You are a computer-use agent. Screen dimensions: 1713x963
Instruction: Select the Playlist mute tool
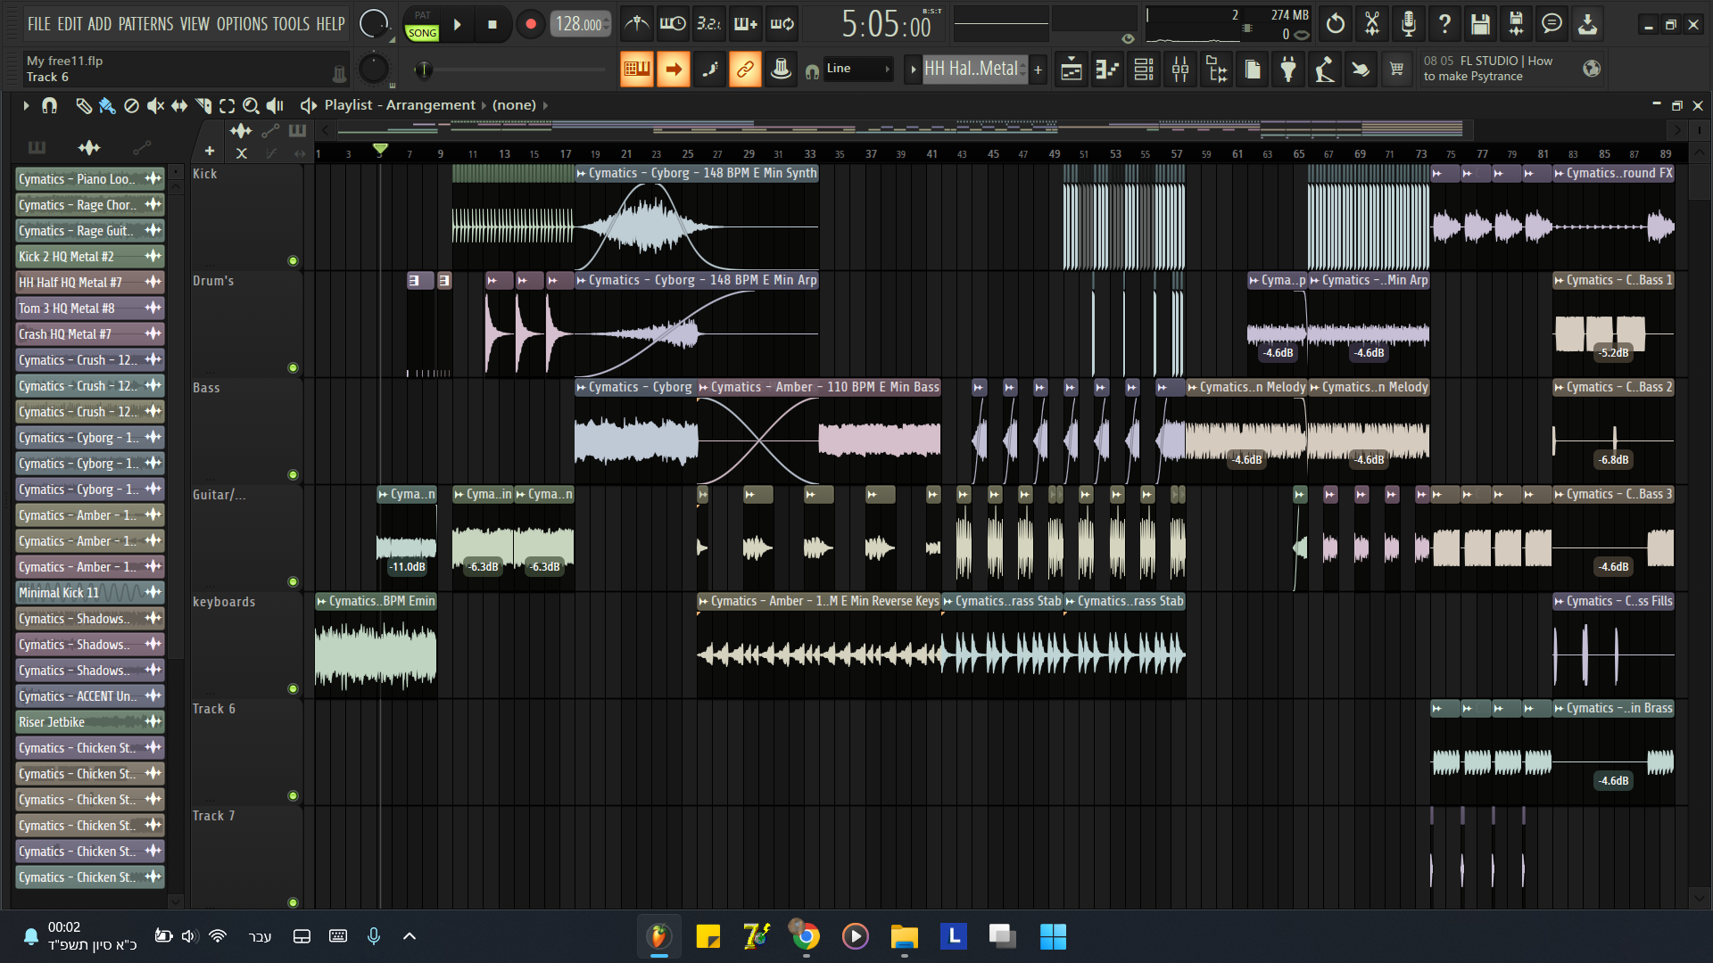(x=155, y=106)
